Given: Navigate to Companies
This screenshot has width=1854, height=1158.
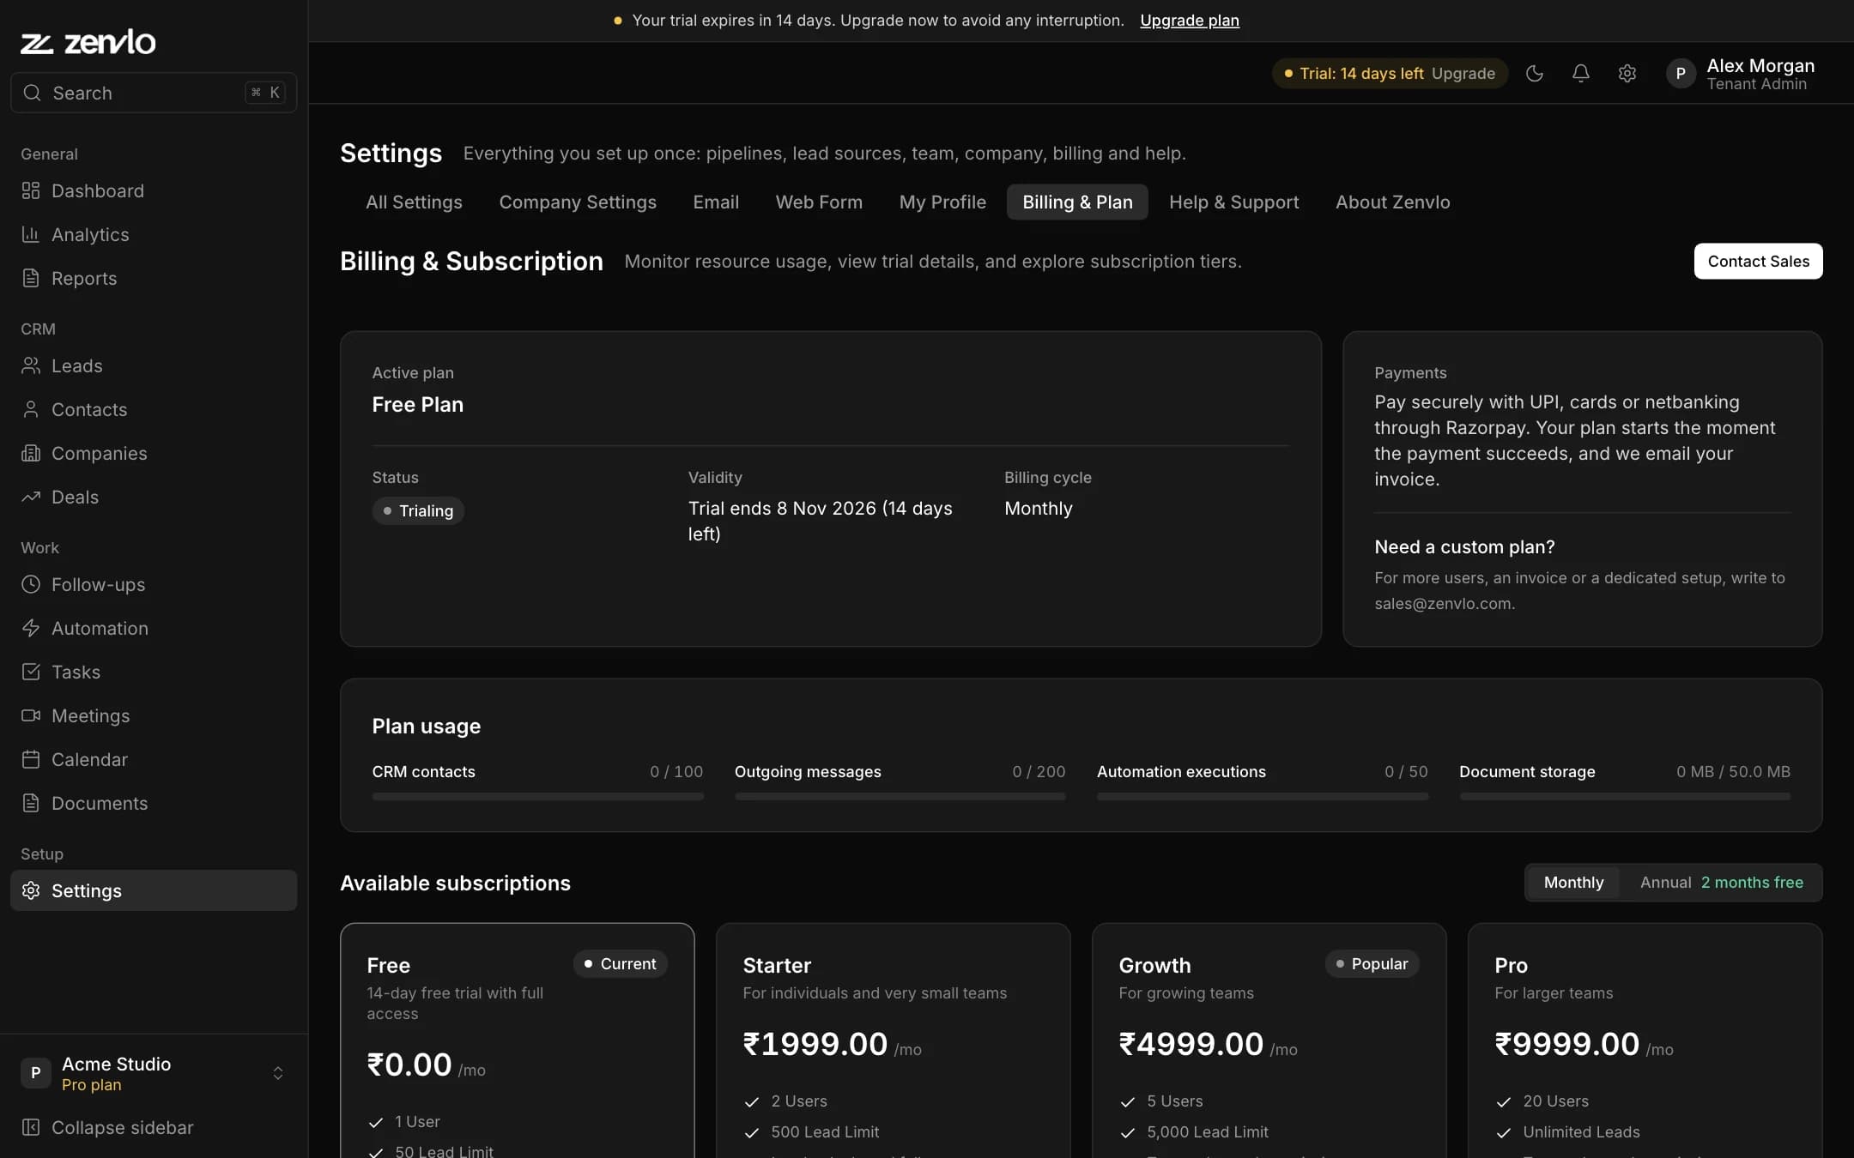Looking at the screenshot, I should (x=154, y=453).
